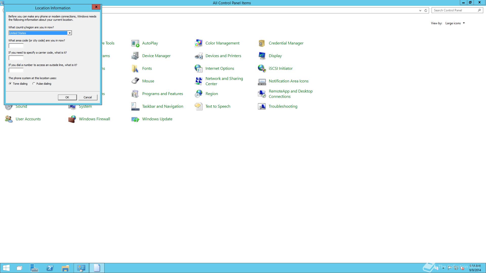Open the Text to Speech icon
486x273 pixels.
(199, 106)
